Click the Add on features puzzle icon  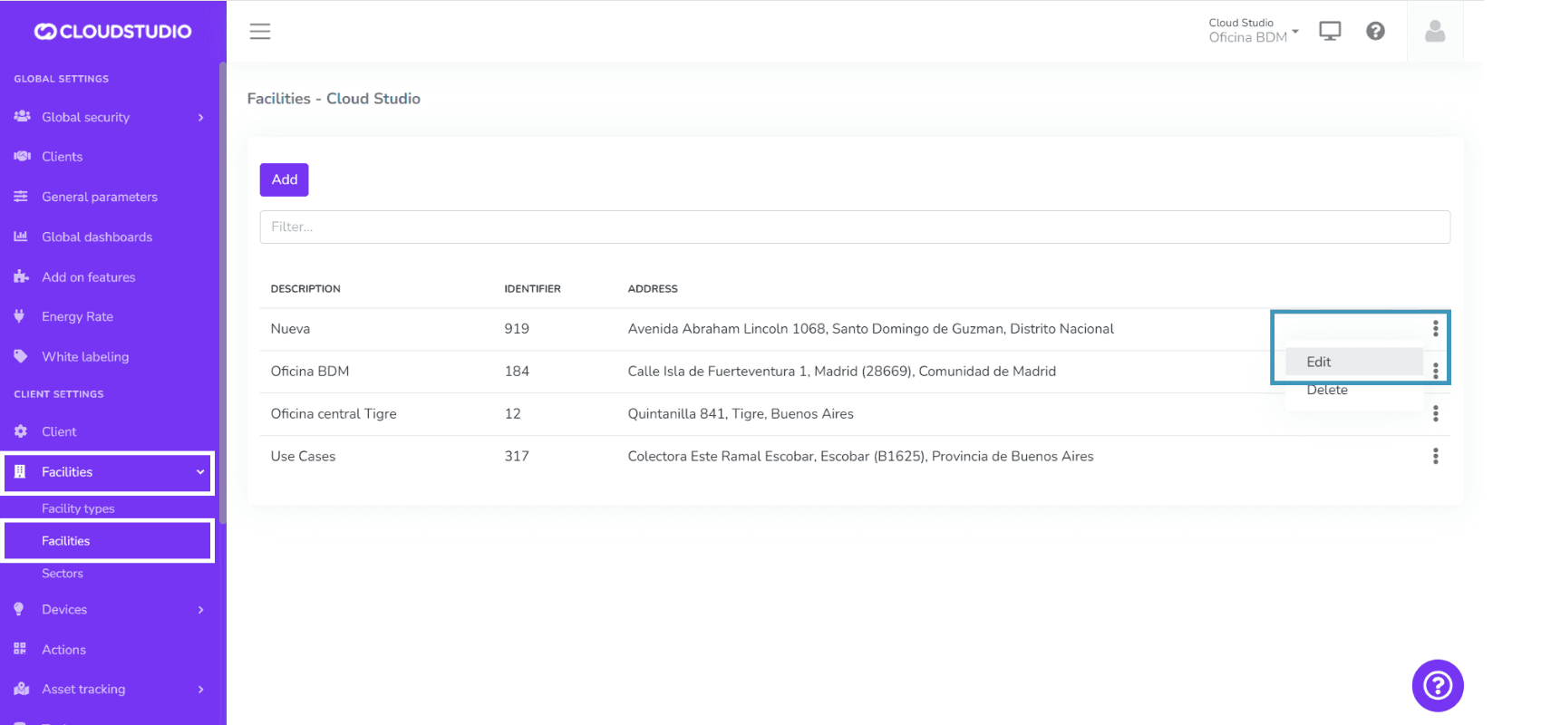pyautogui.click(x=21, y=276)
